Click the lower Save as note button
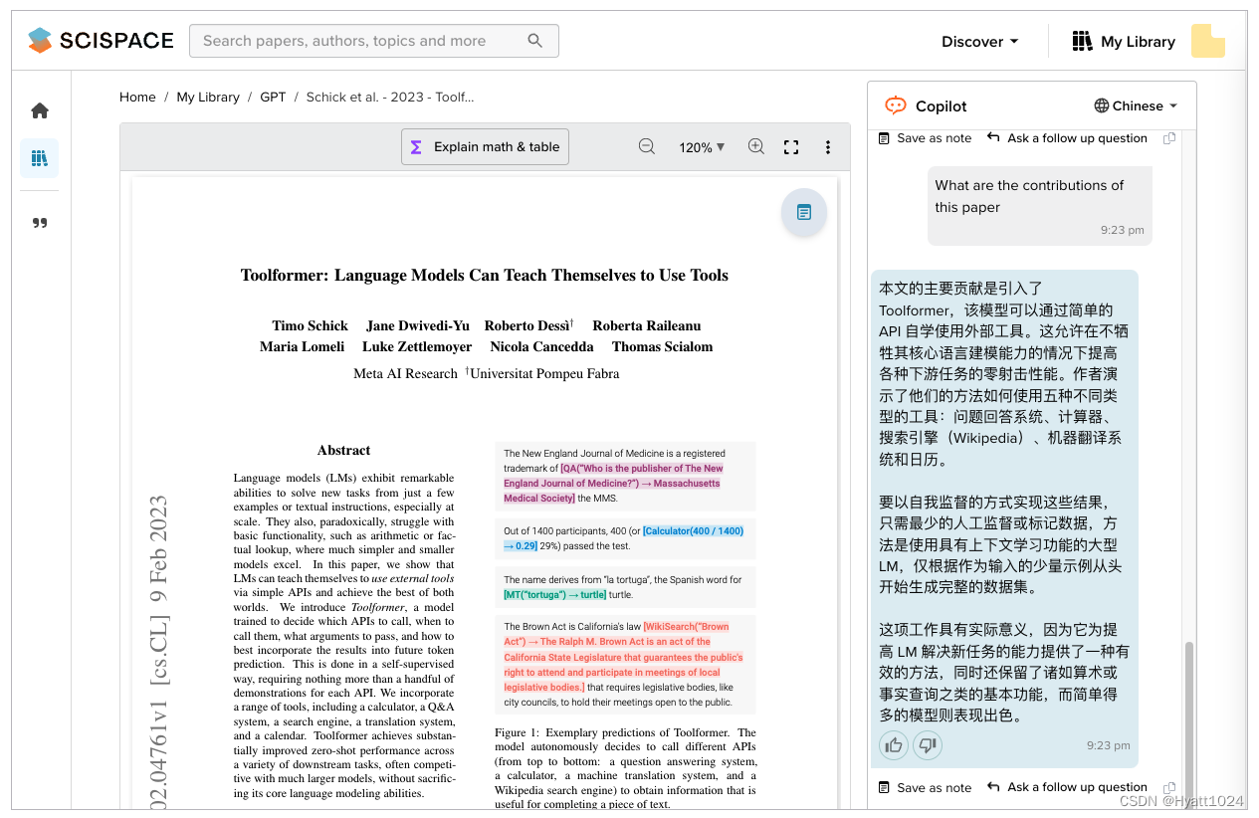Viewport: 1259px width, 818px height. (x=925, y=787)
